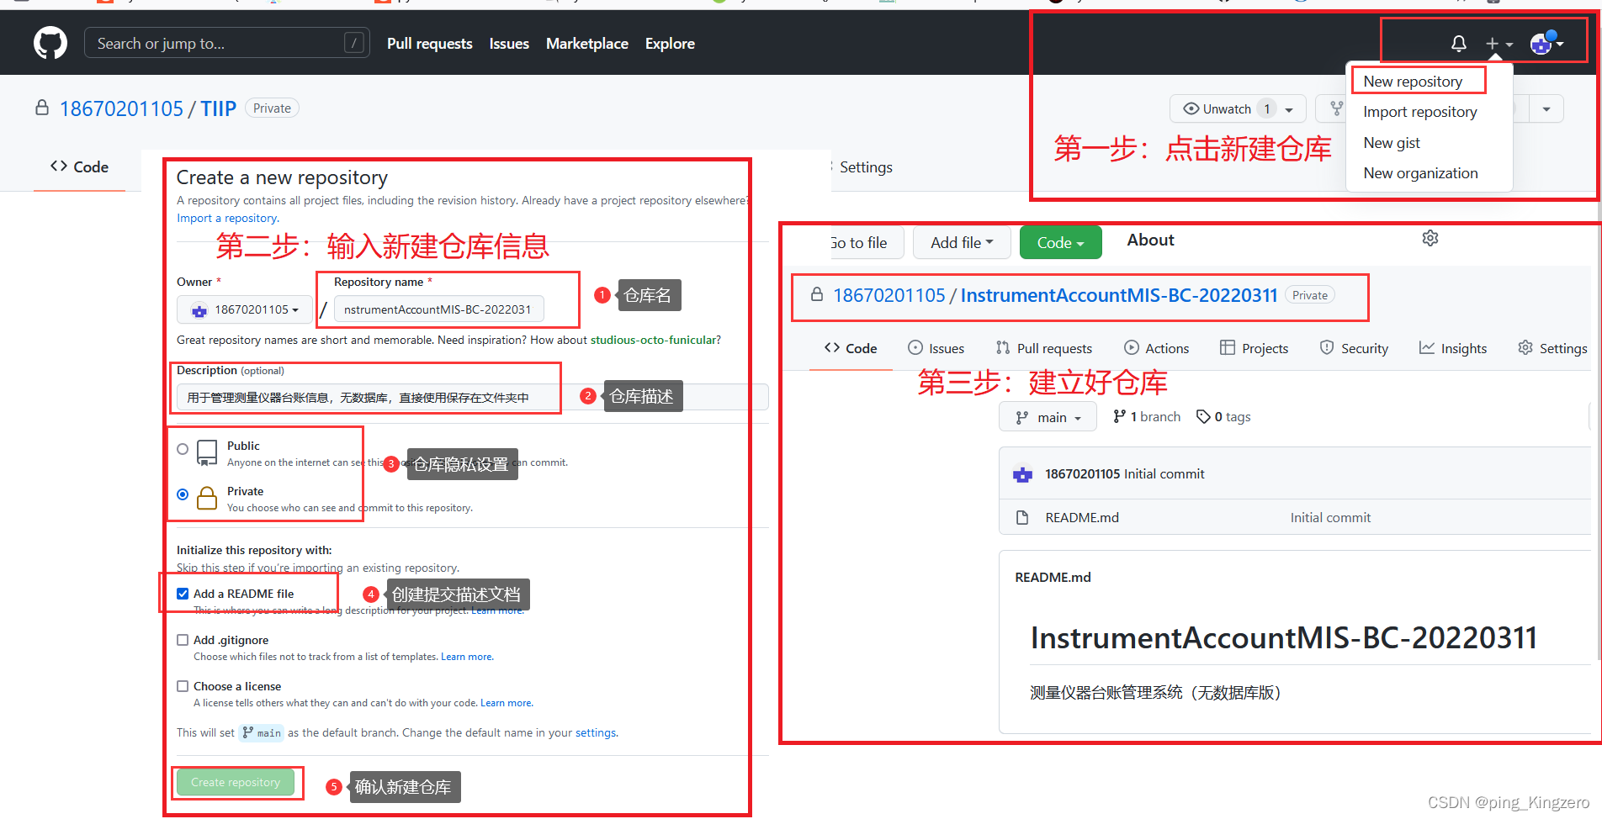Image resolution: width=1602 pixels, height=819 pixels.
Task: Click the Import a repository link
Action: coord(227,218)
